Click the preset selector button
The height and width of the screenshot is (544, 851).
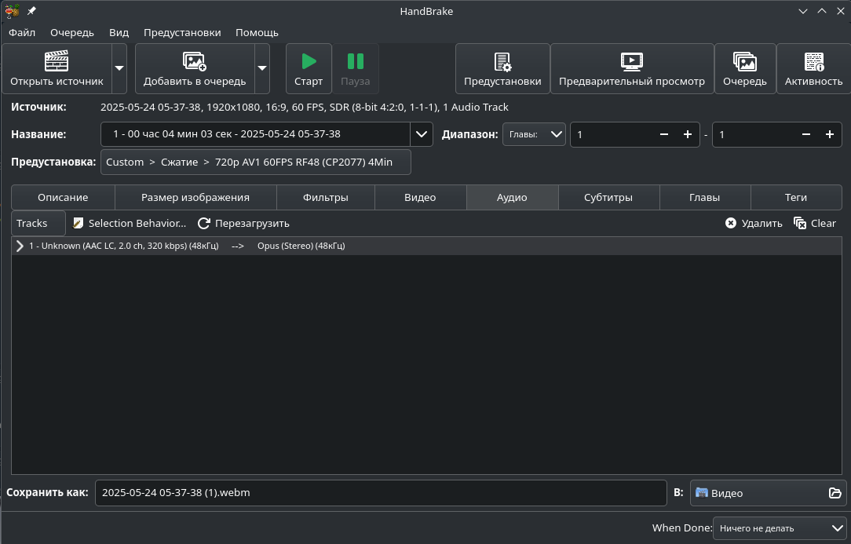point(256,162)
